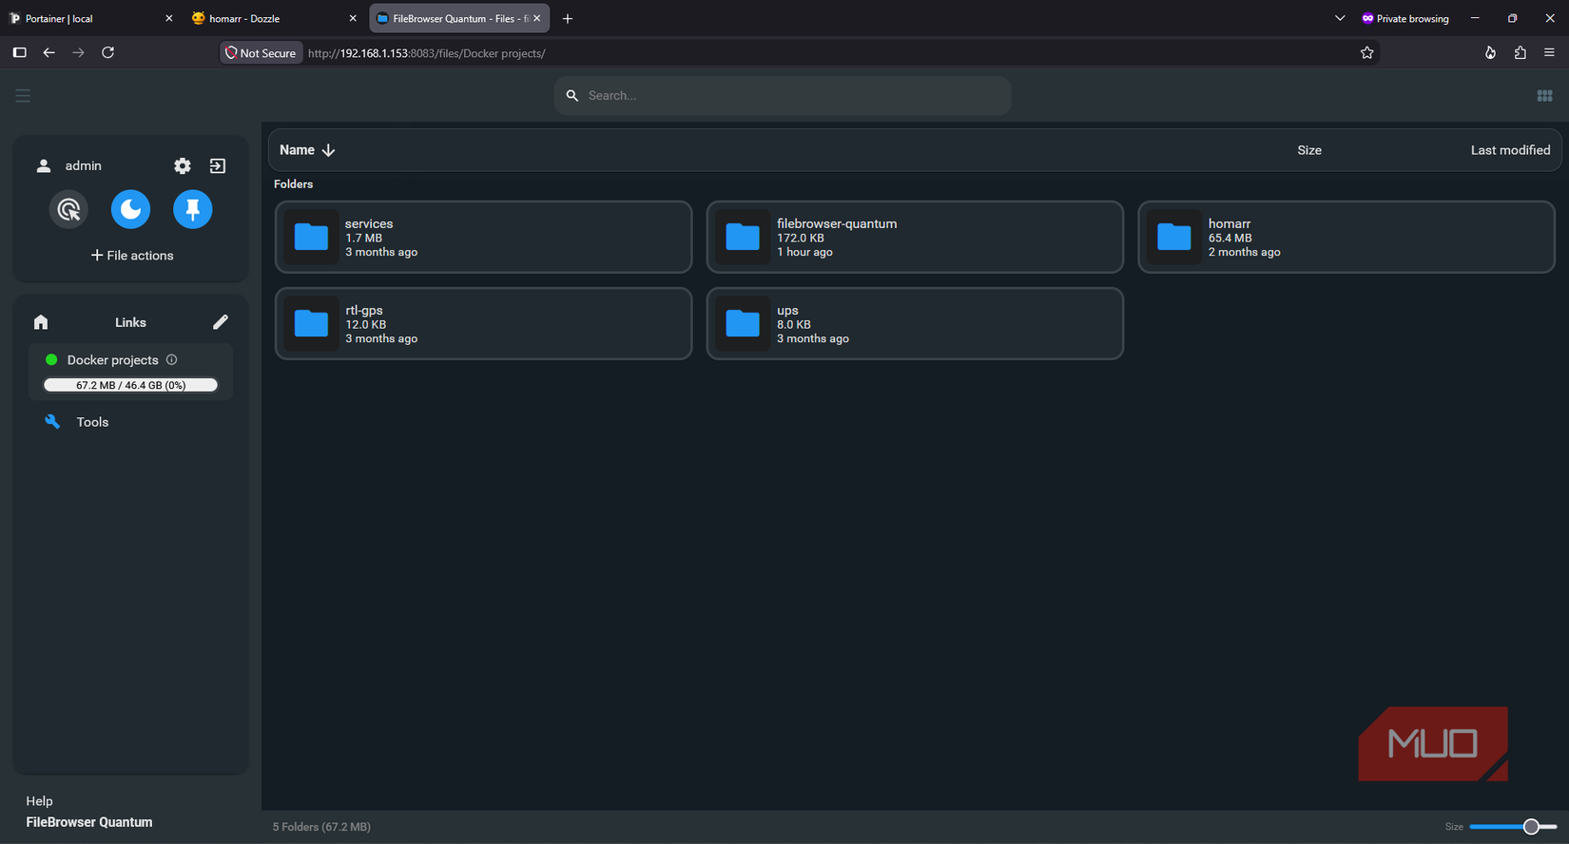Open a new browser tab
The width and height of the screenshot is (1569, 844).
click(568, 18)
